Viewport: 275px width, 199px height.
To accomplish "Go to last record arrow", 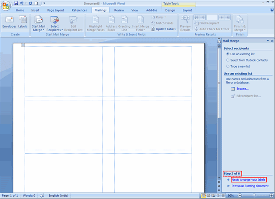I will coord(228,17).
